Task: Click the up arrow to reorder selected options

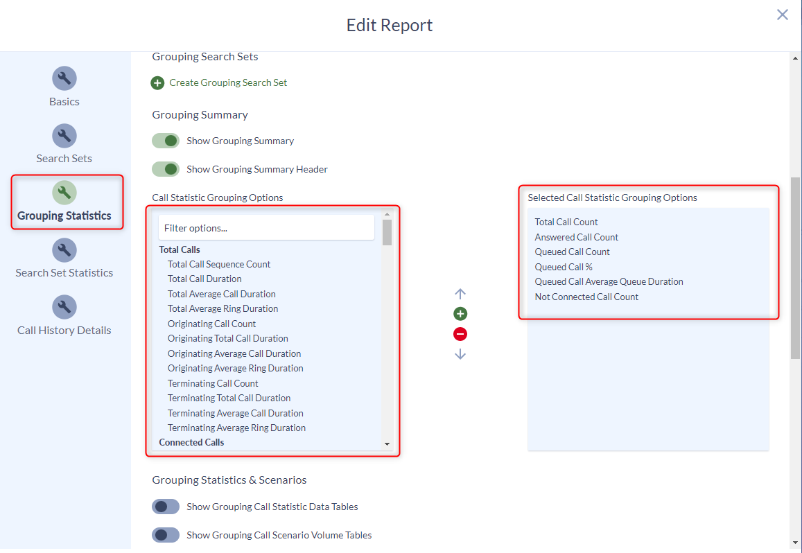Action: pyautogui.click(x=460, y=293)
